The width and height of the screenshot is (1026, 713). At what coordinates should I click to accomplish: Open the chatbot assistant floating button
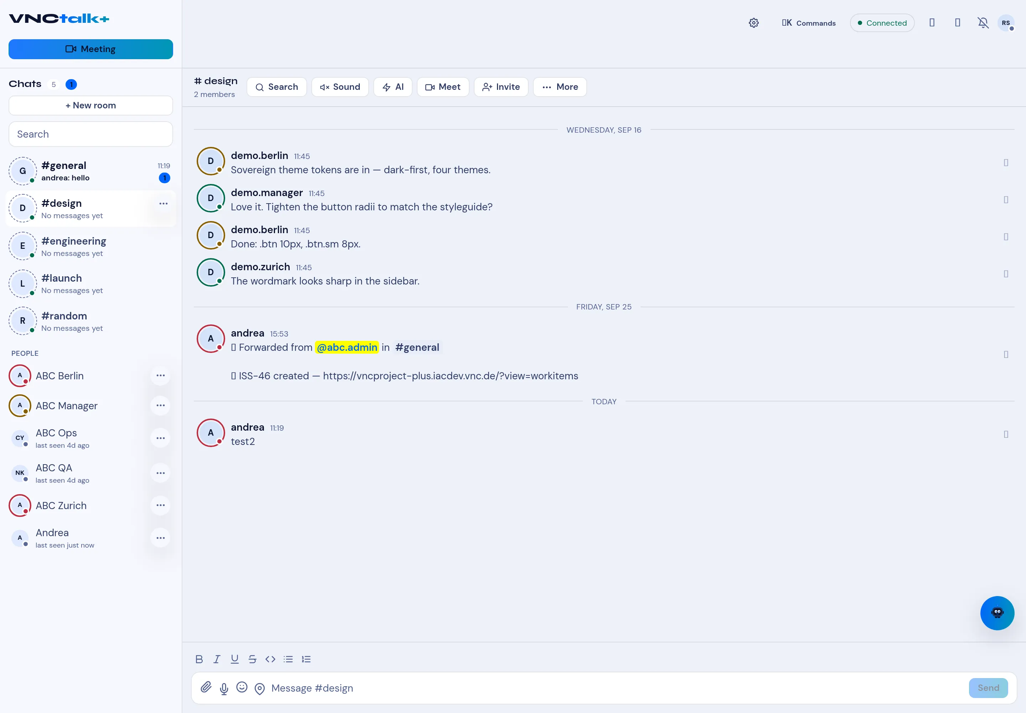997,613
